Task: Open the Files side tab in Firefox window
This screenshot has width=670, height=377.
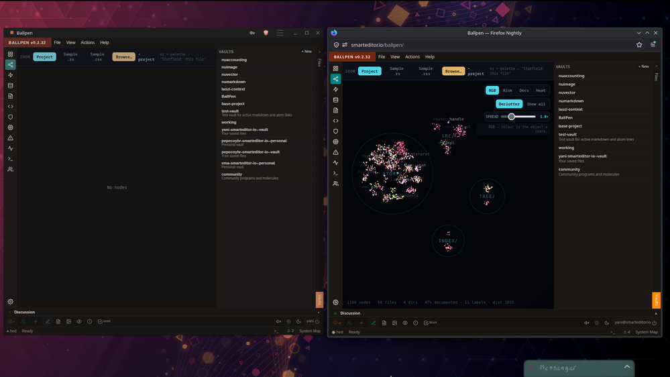Action: pos(657,77)
